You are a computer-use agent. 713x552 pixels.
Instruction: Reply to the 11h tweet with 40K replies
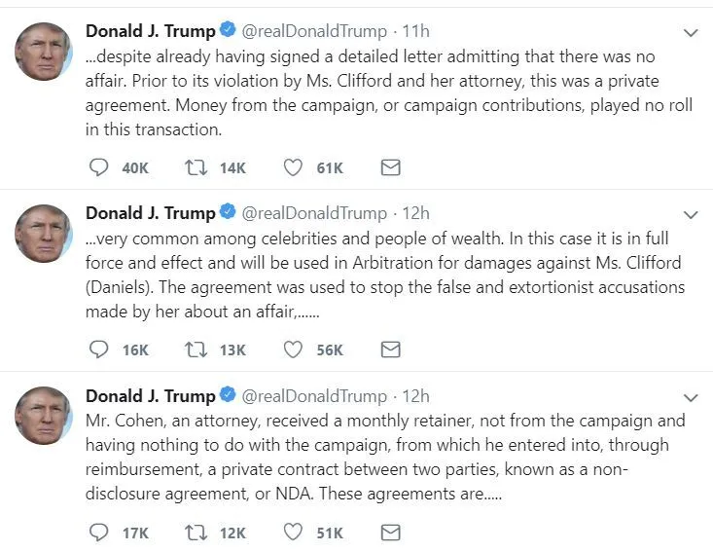(98, 167)
